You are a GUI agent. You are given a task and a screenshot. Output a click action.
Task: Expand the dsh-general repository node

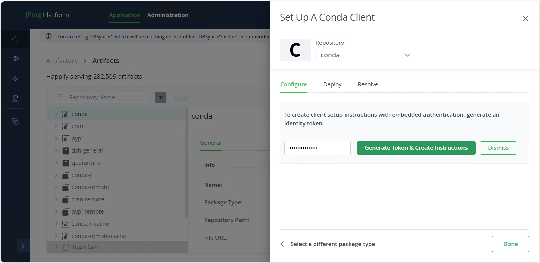pyautogui.click(x=56, y=150)
